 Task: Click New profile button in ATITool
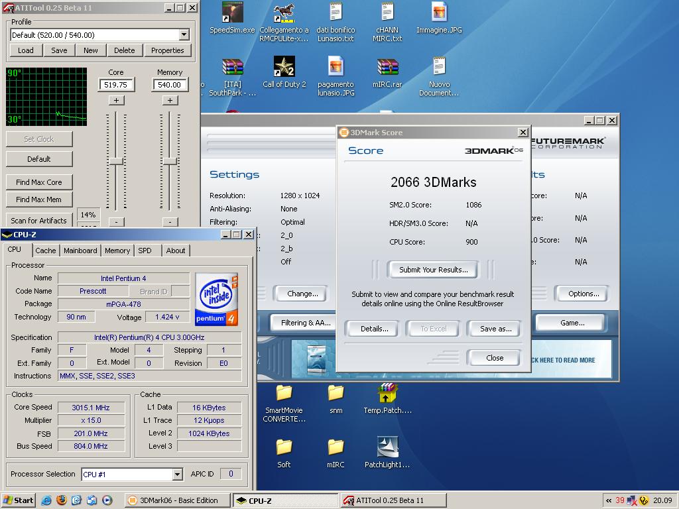[x=90, y=50]
